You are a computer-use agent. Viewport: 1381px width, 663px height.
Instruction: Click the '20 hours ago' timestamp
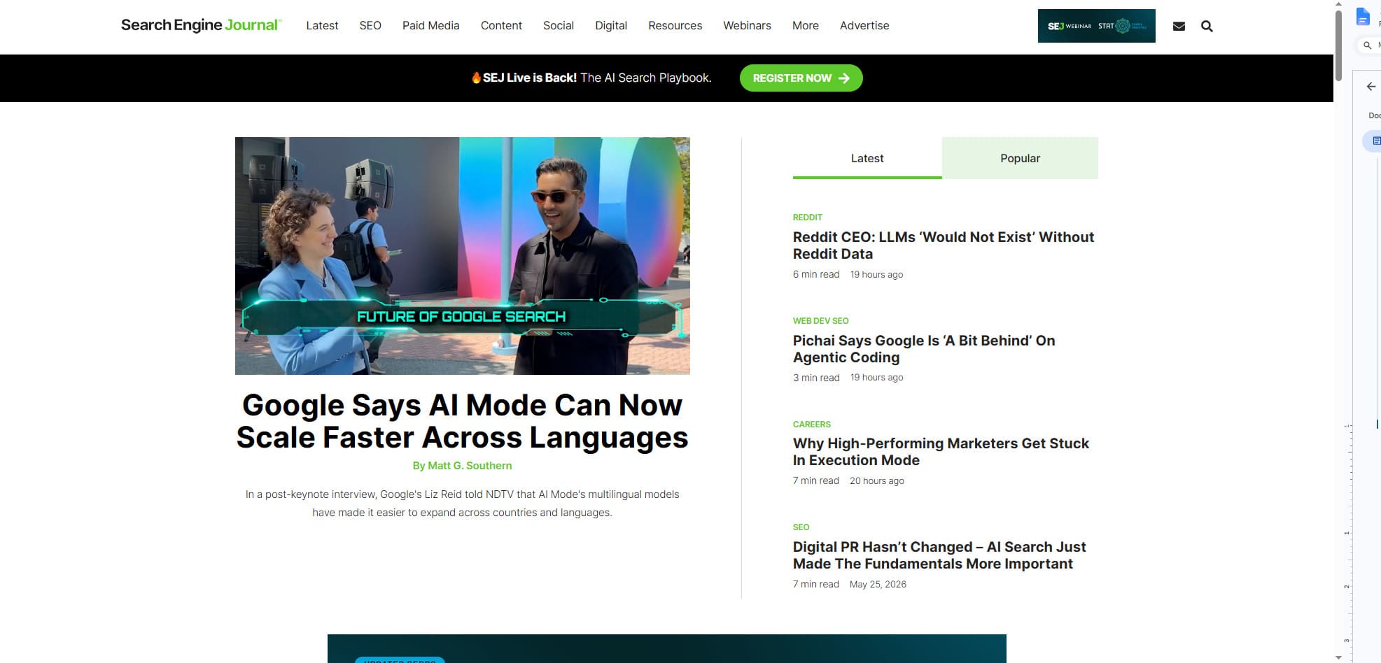click(877, 480)
